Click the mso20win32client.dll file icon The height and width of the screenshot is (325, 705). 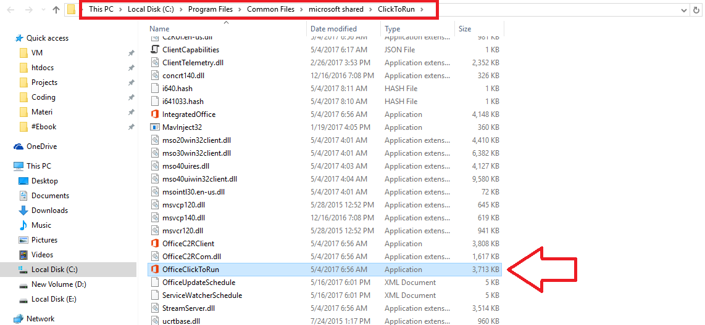tap(155, 140)
